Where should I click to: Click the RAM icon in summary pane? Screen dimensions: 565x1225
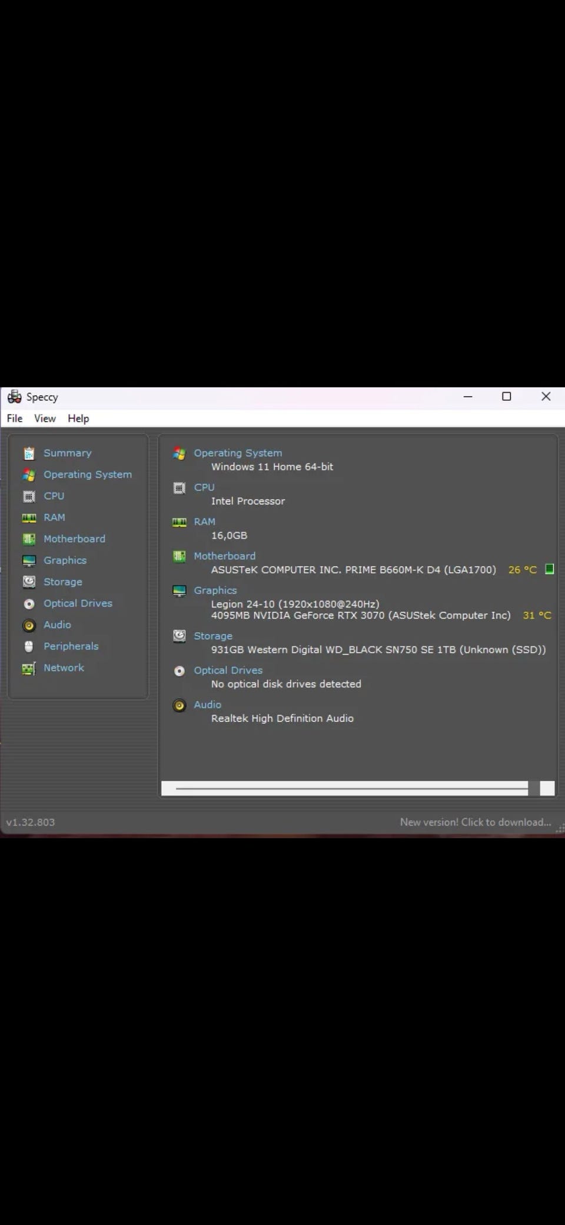pyautogui.click(x=180, y=522)
